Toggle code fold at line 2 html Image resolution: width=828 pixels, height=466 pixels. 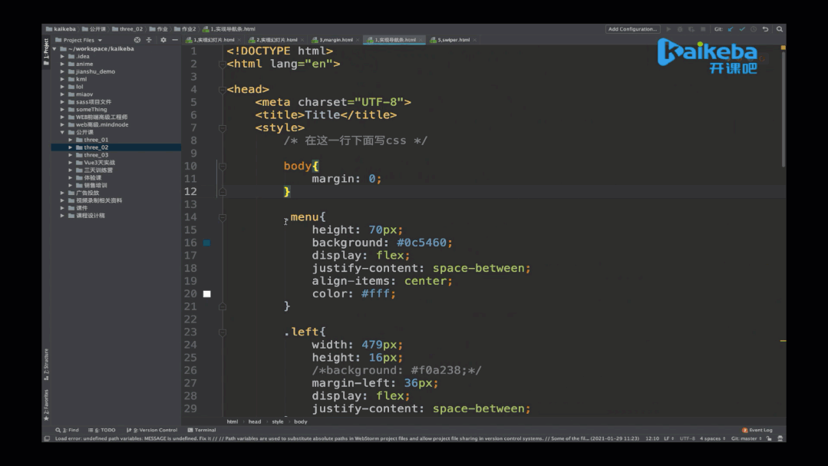pos(223,64)
